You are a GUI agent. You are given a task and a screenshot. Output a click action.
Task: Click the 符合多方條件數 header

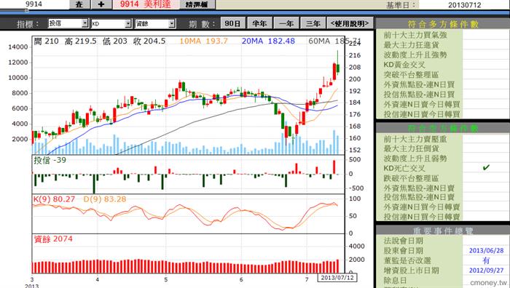[443, 24]
